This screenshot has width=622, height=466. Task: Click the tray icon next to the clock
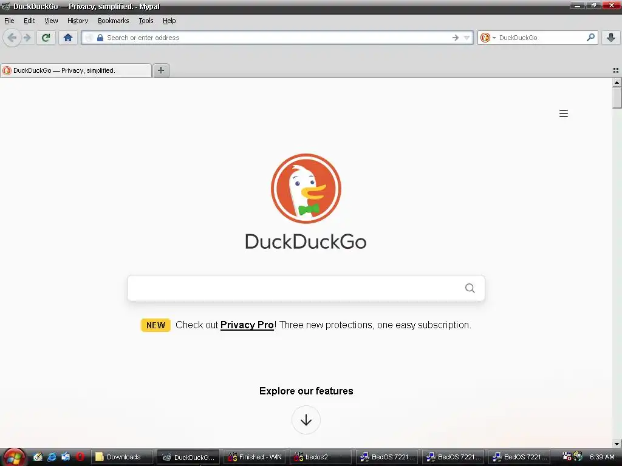coord(578,456)
